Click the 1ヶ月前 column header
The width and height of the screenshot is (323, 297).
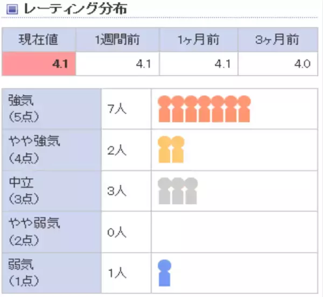tap(199, 39)
